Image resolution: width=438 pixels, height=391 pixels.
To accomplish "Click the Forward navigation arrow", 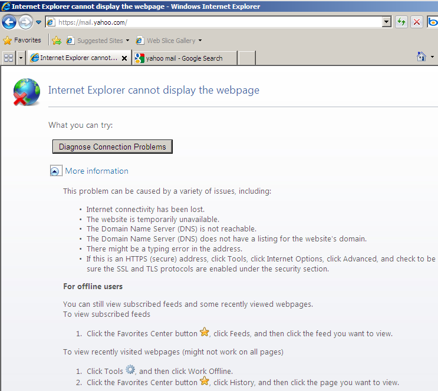I will [25, 22].
